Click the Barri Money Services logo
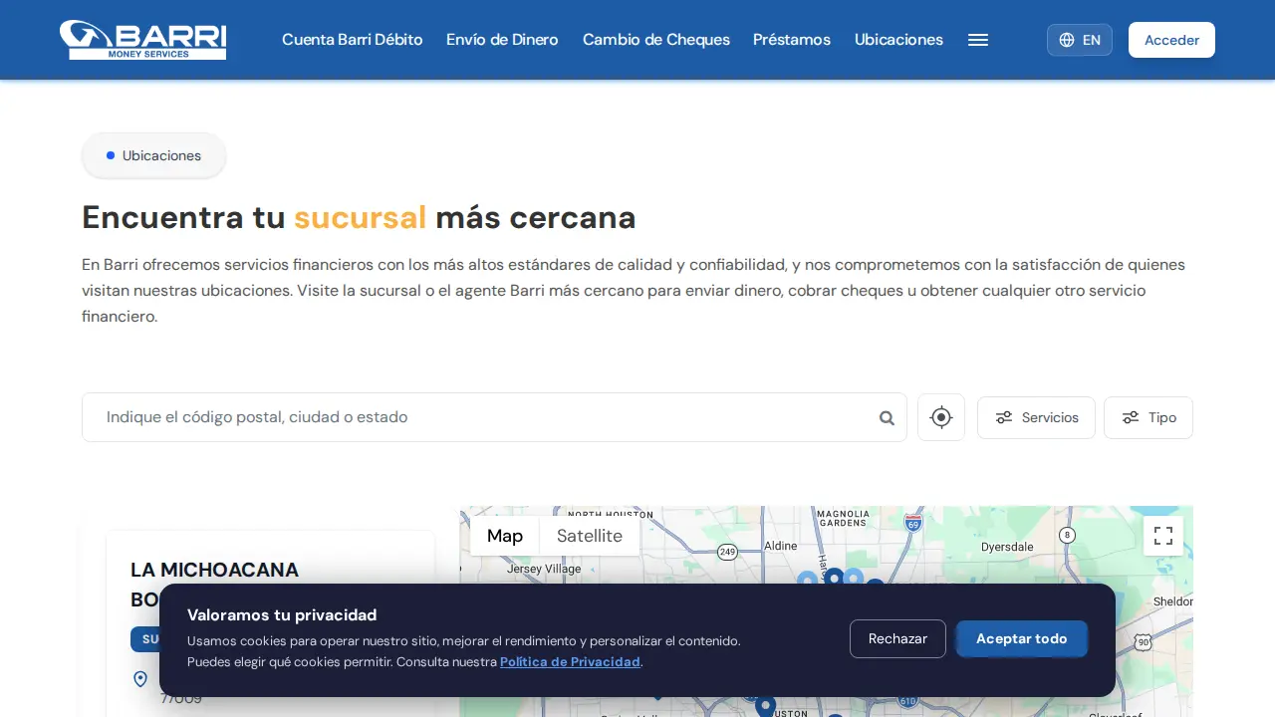Viewport: 1275px width, 717px height. [x=142, y=40]
